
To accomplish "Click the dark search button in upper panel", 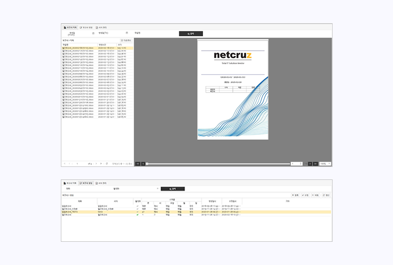I will click(191, 33).
